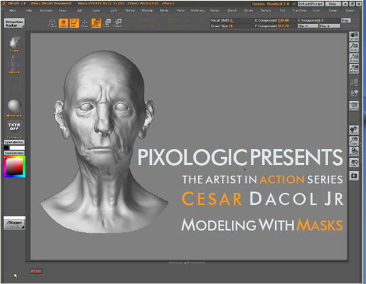Open the Material menu
This screenshot has width=366, height=284.
(147, 10)
